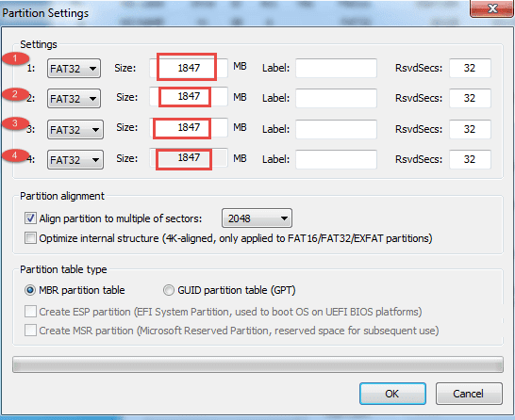
Task: Click the 'Partition table type' group heading
Action: tap(63, 269)
